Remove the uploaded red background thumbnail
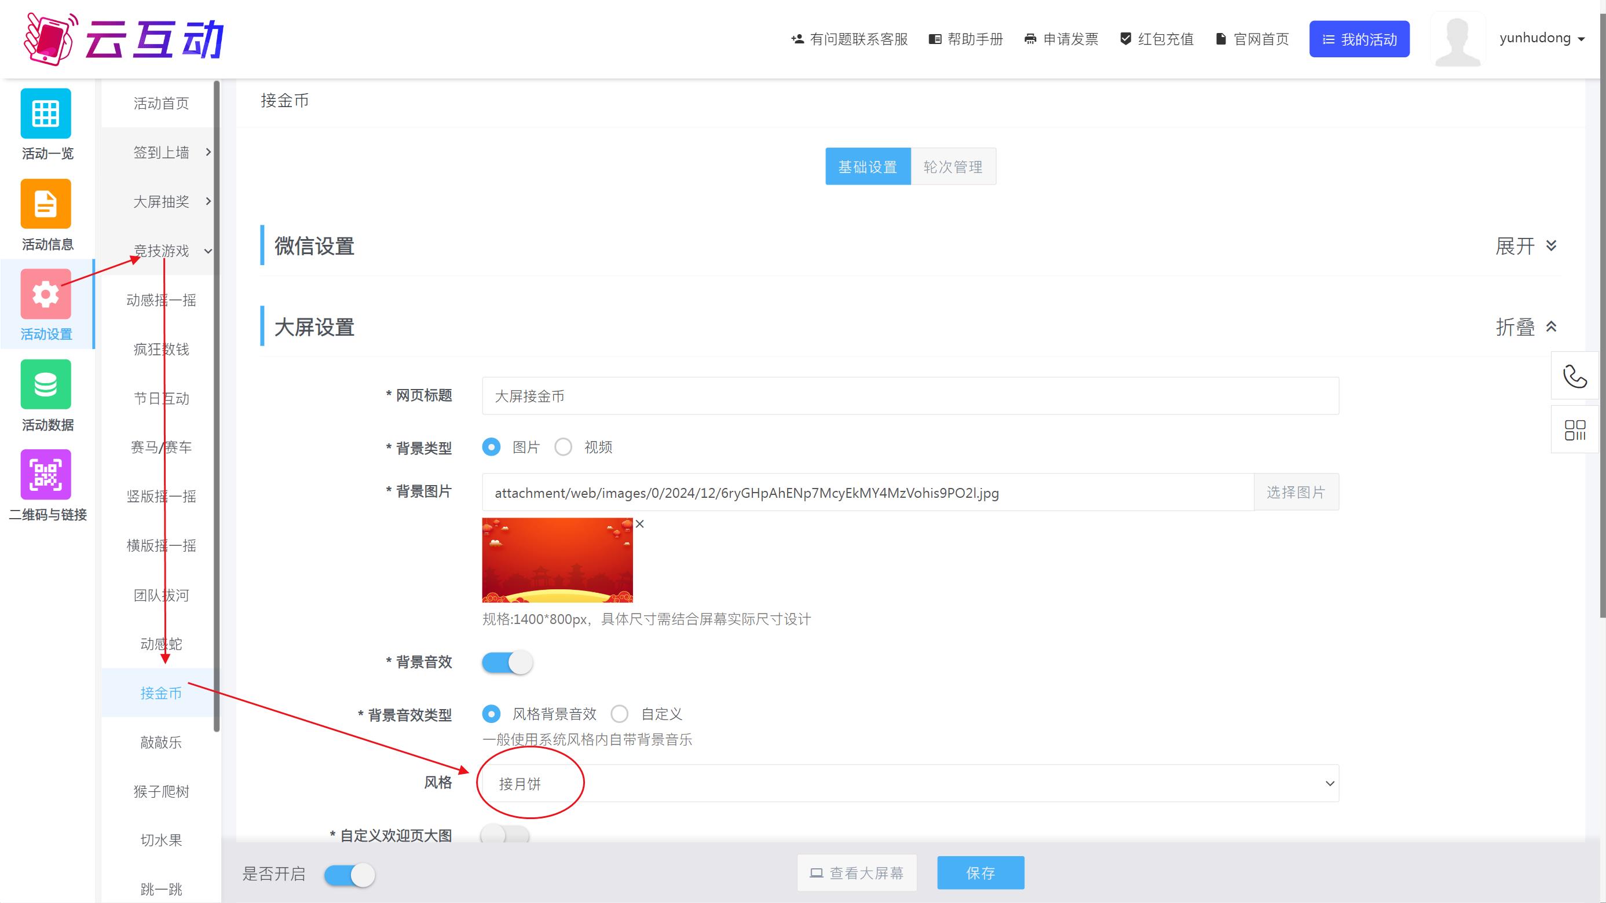Image resolution: width=1606 pixels, height=903 pixels. (639, 523)
